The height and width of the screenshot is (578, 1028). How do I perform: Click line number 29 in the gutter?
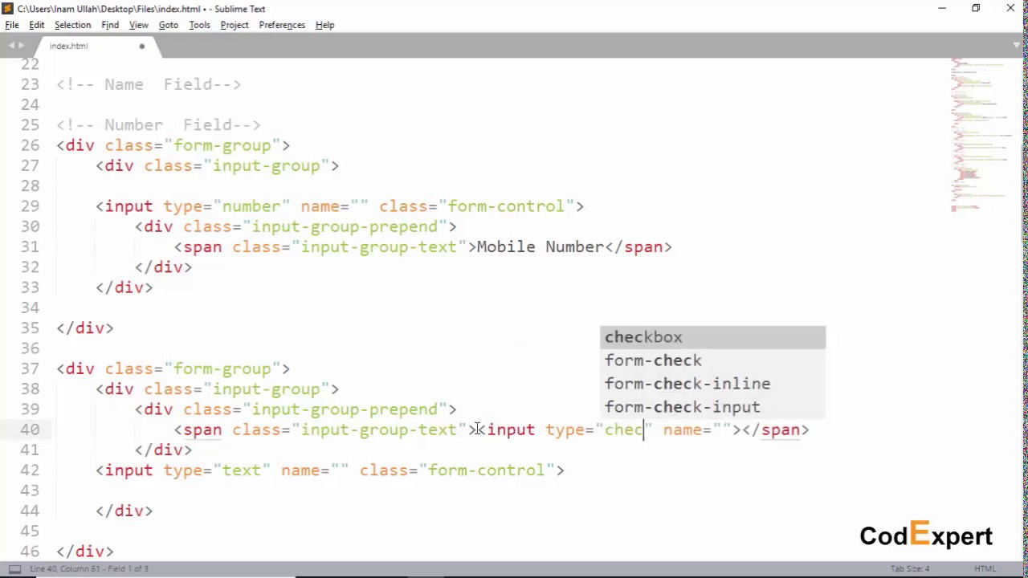click(x=30, y=206)
